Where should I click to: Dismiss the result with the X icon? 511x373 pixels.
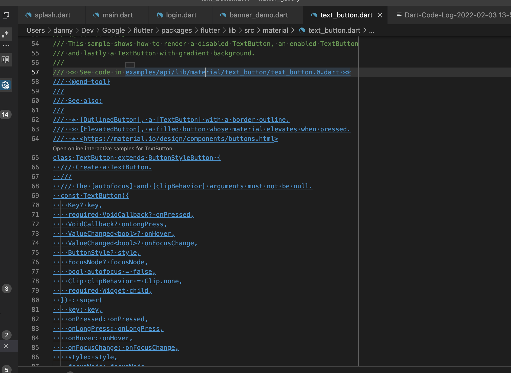(x=6, y=346)
